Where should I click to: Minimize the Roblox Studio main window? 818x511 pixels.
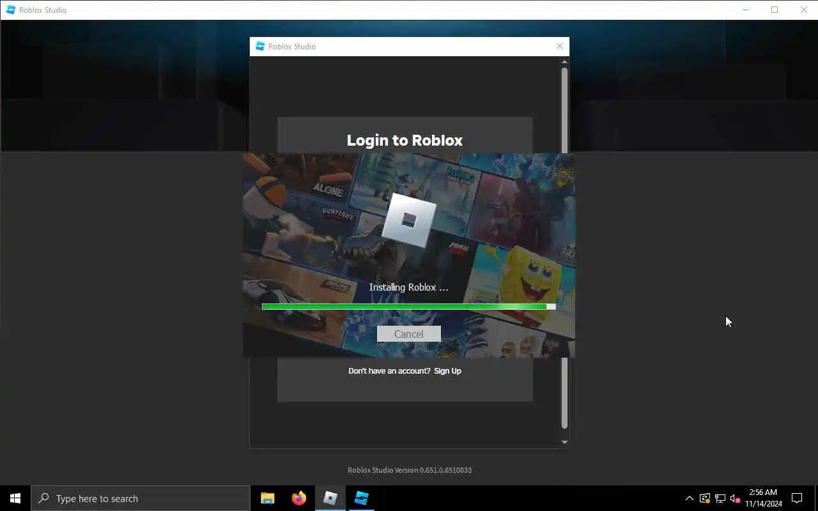[x=745, y=10]
